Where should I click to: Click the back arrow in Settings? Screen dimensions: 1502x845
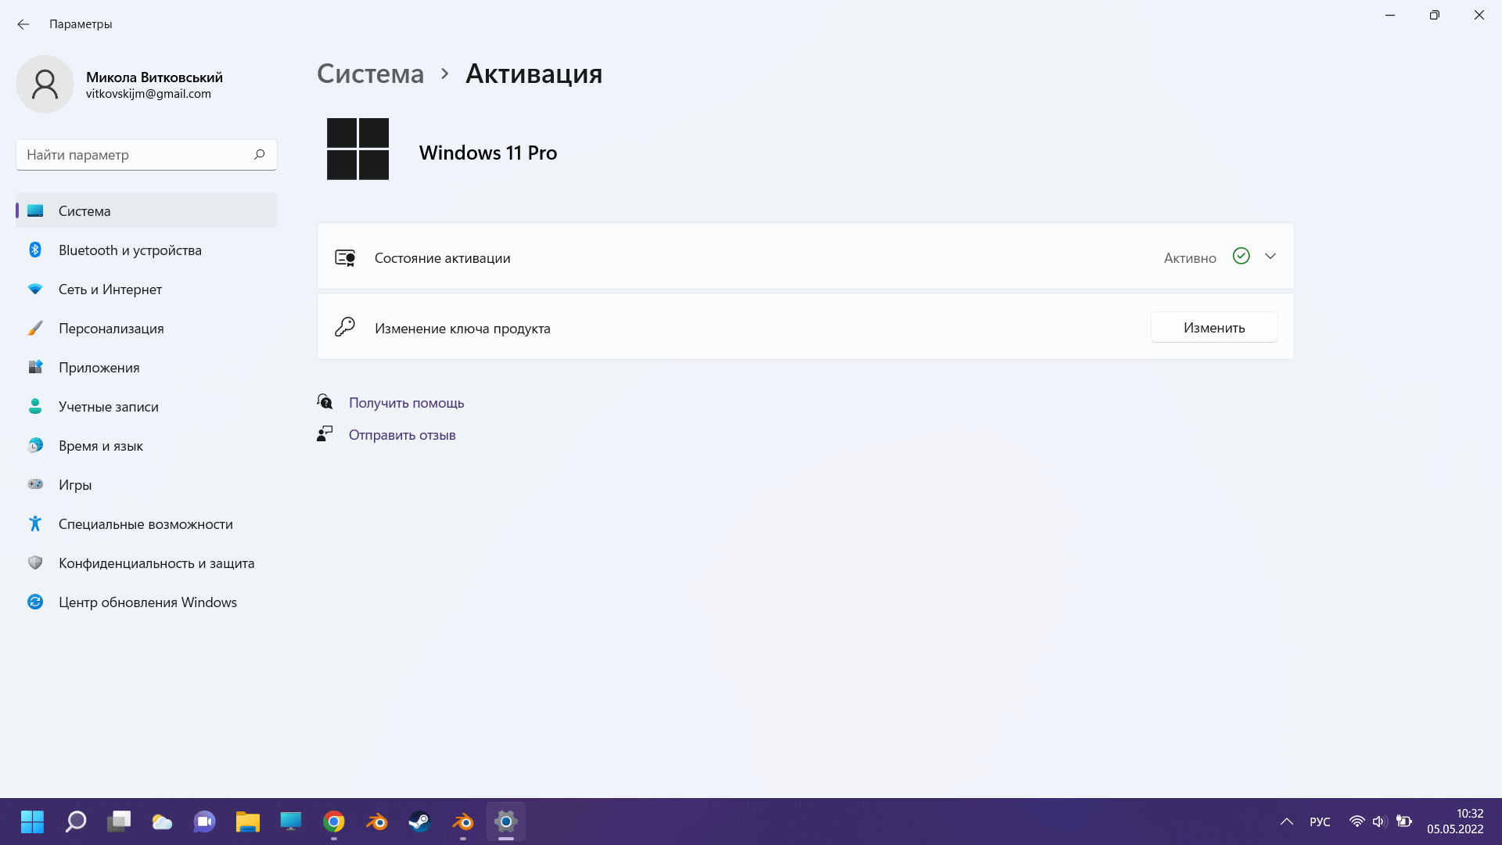pyautogui.click(x=23, y=24)
